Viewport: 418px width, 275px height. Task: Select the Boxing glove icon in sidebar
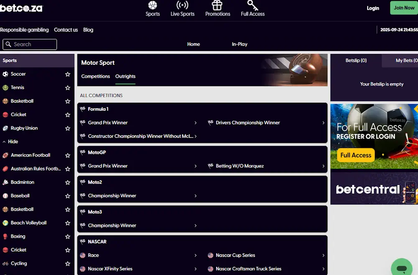point(5,237)
